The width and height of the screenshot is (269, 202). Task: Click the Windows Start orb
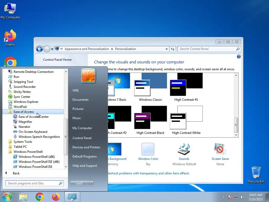pos(7,197)
